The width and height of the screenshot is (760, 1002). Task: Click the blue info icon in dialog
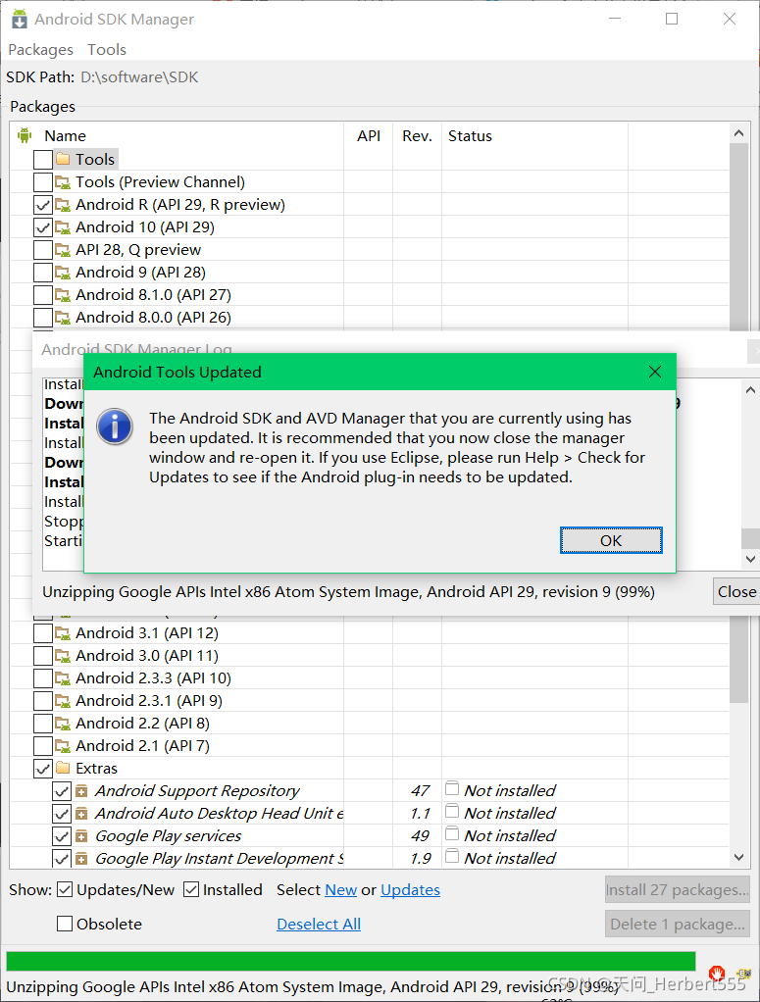pos(115,426)
